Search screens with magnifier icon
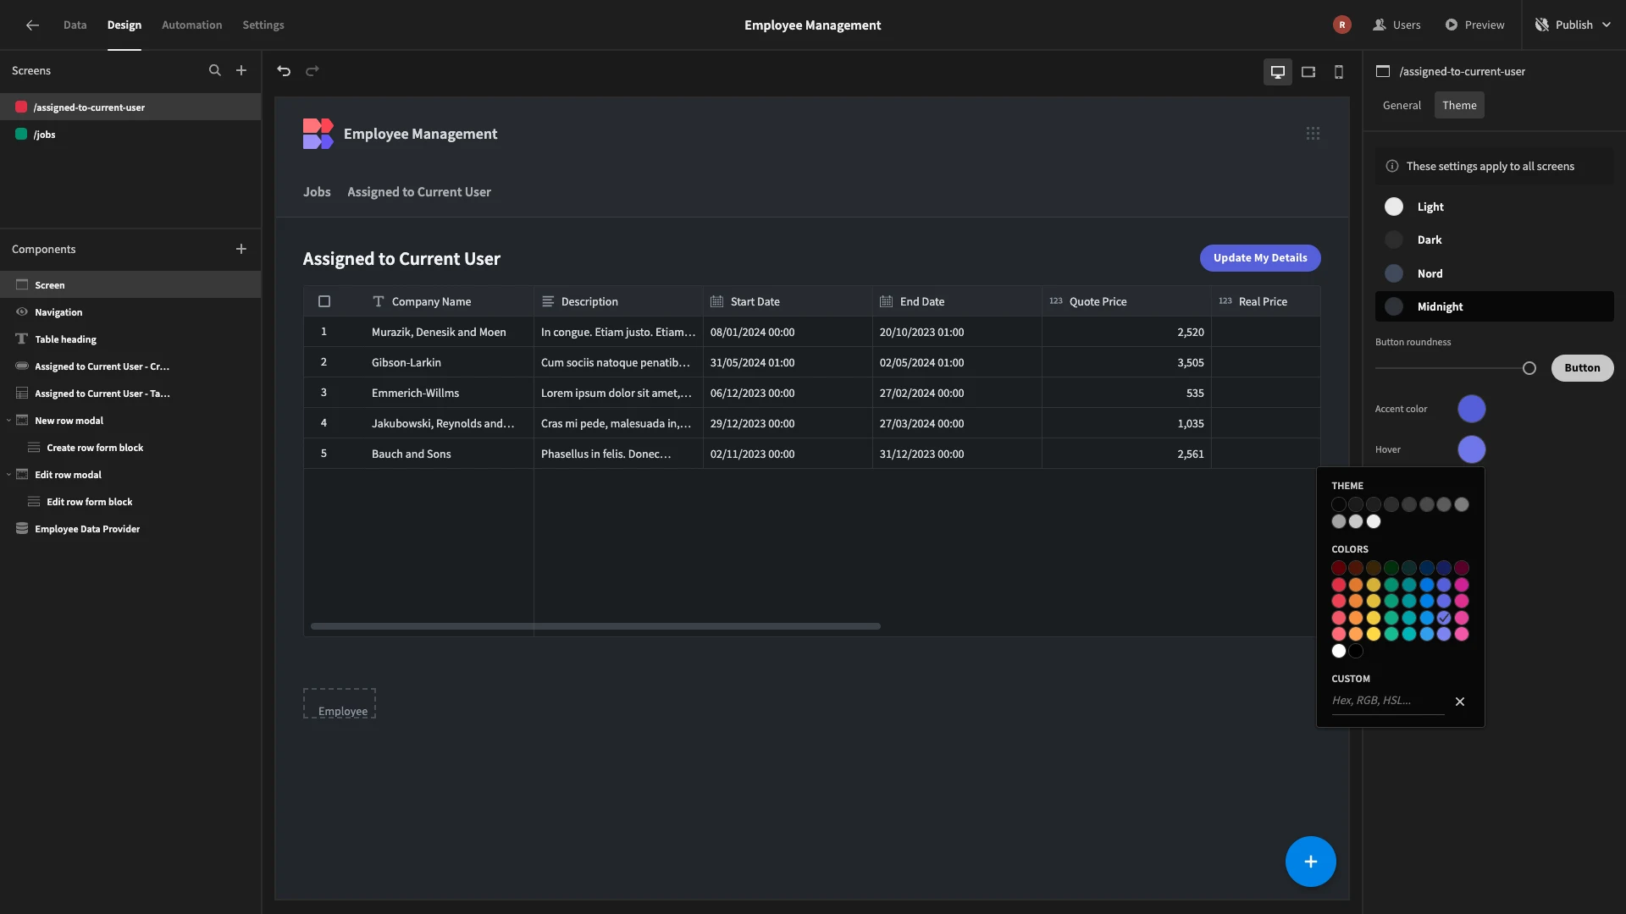Screen dimensions: 1626x914 point(215,71)
